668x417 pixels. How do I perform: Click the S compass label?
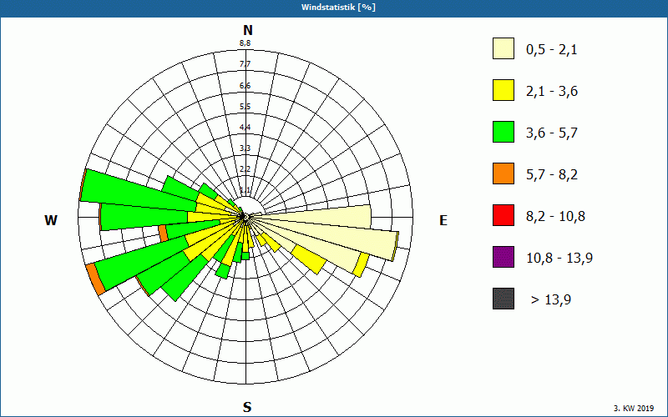tap(247, 407)
